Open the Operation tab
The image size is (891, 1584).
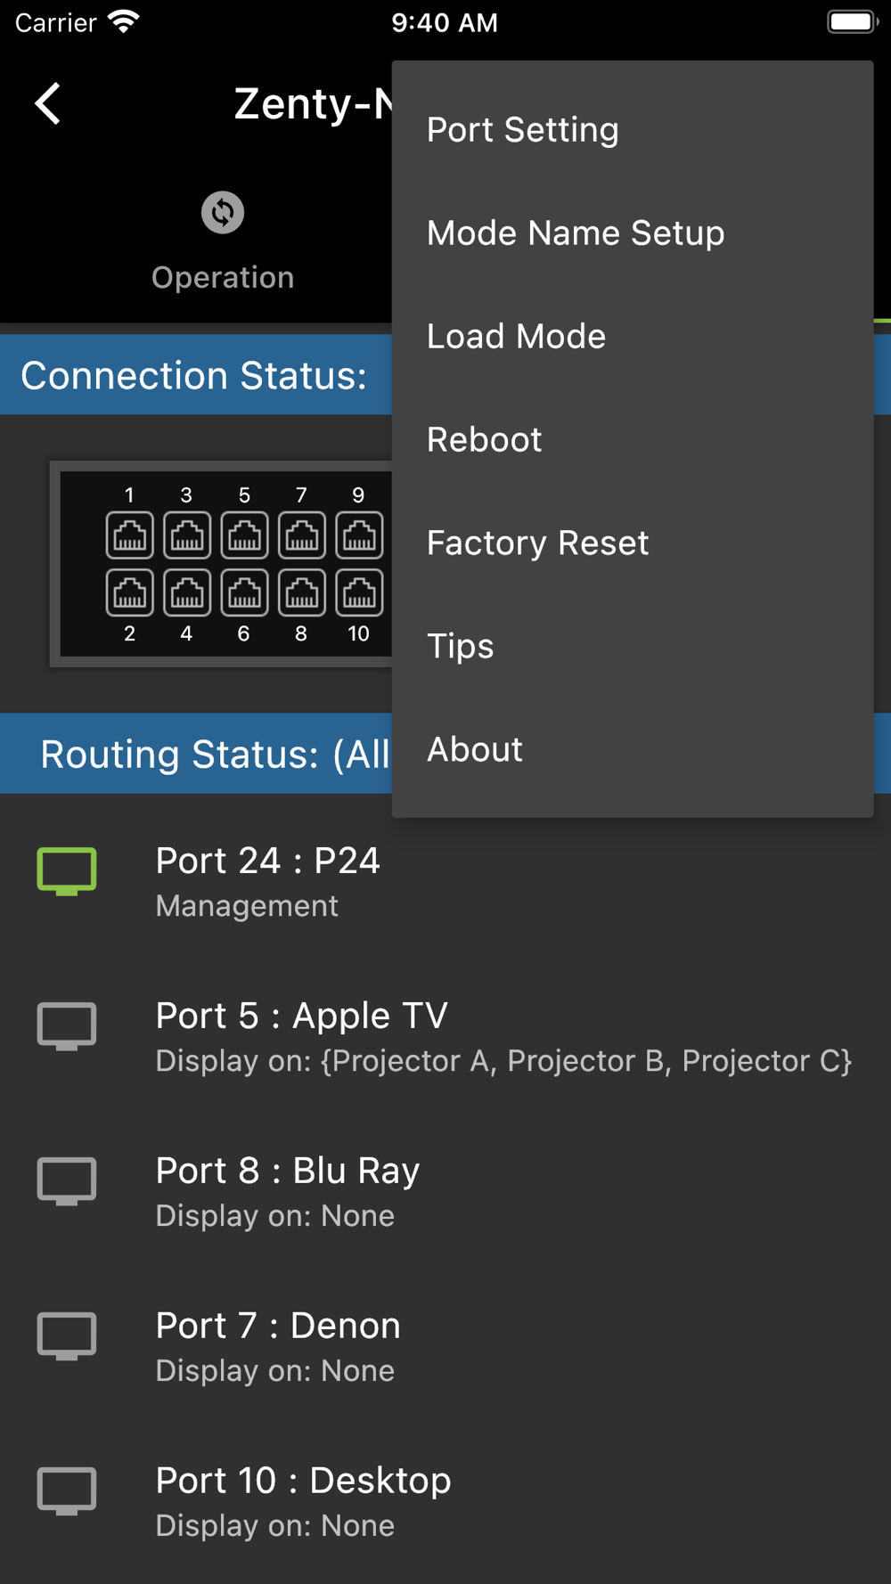(x=222, y=241)
